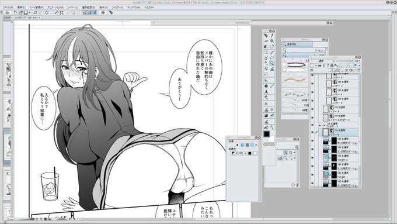Open the 編集(E) menu
This screenshot has width=397, height=224.
pos(21,8)
